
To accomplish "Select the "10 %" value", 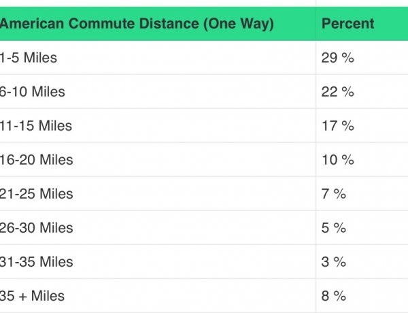I will [337, 160].
